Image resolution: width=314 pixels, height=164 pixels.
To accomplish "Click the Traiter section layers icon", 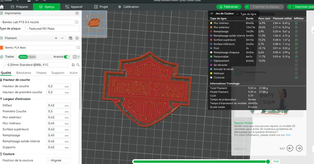I will 1,57.
